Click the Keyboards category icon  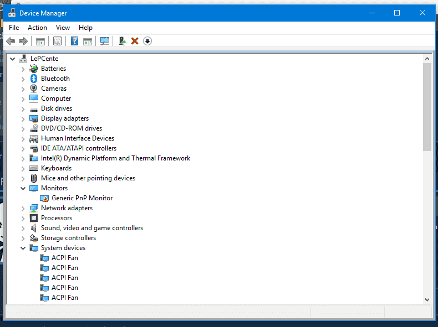click(x=34, y=168)
